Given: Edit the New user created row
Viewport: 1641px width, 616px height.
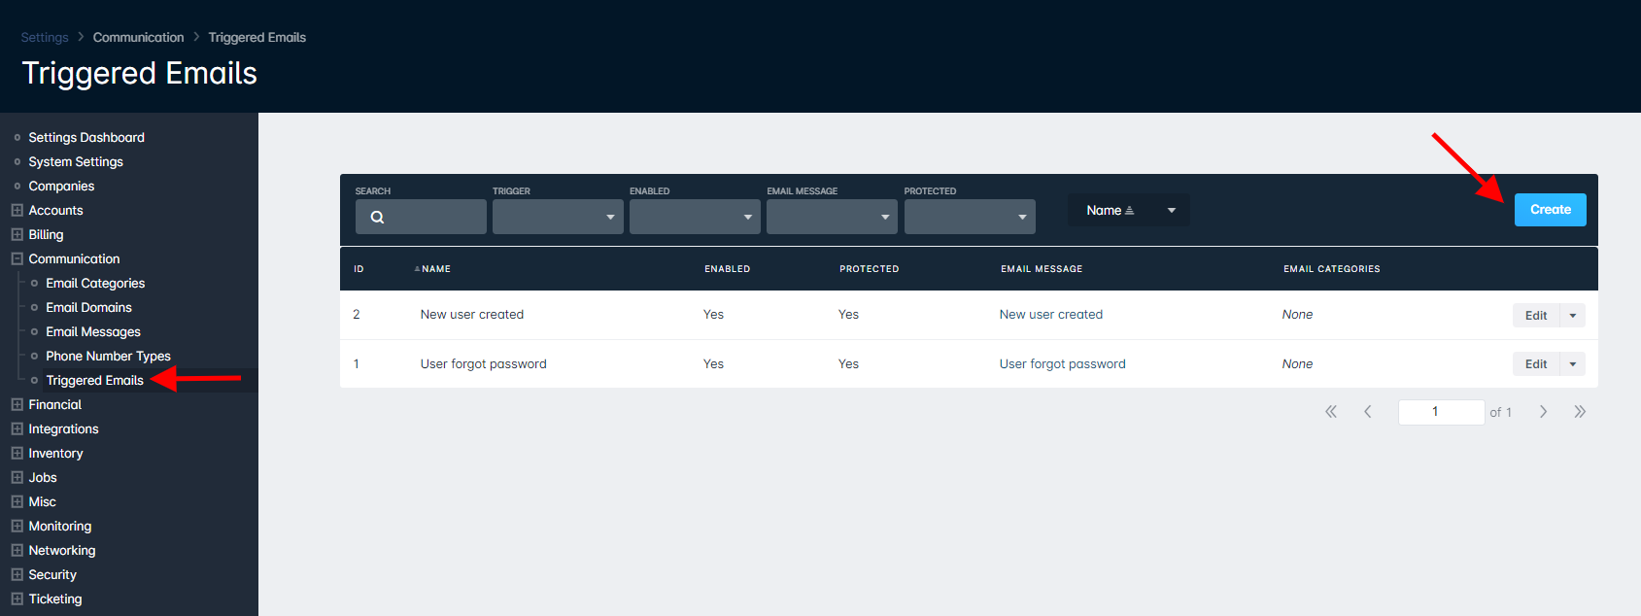Looking at the screenshot, I should [1536, 315].
